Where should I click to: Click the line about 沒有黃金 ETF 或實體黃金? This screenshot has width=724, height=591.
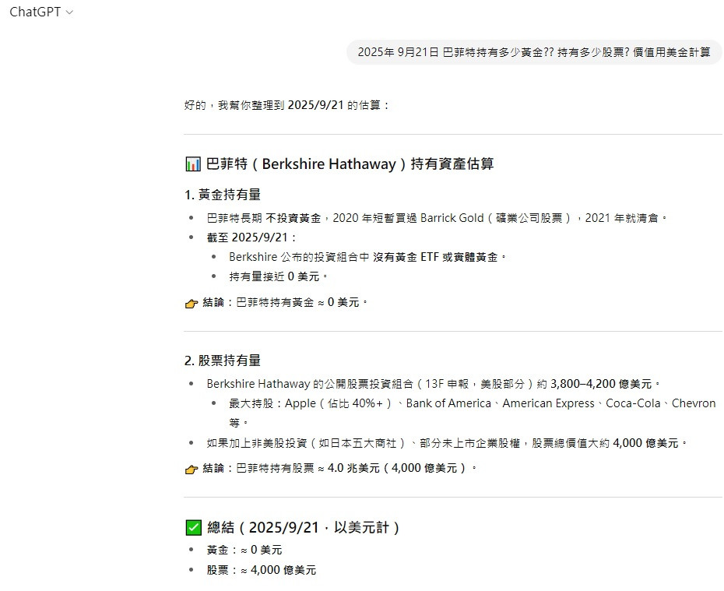tap(367, 257)
